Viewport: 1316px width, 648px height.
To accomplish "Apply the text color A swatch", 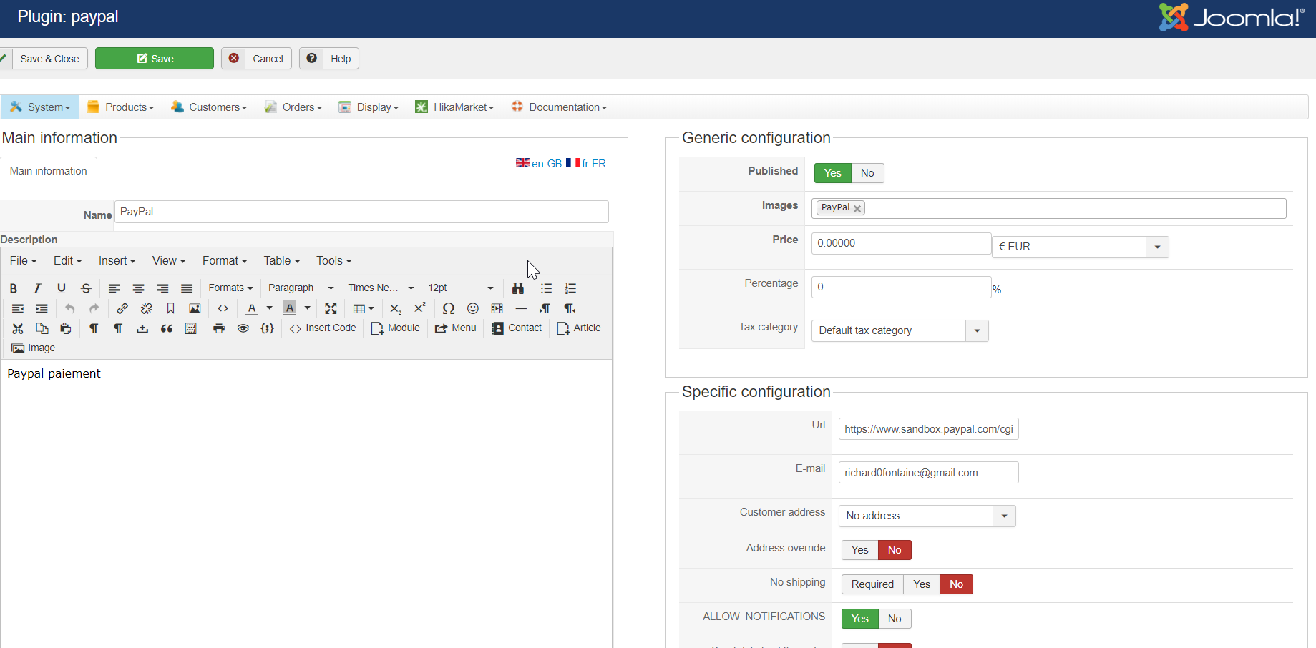I will [x=252, y=308].
